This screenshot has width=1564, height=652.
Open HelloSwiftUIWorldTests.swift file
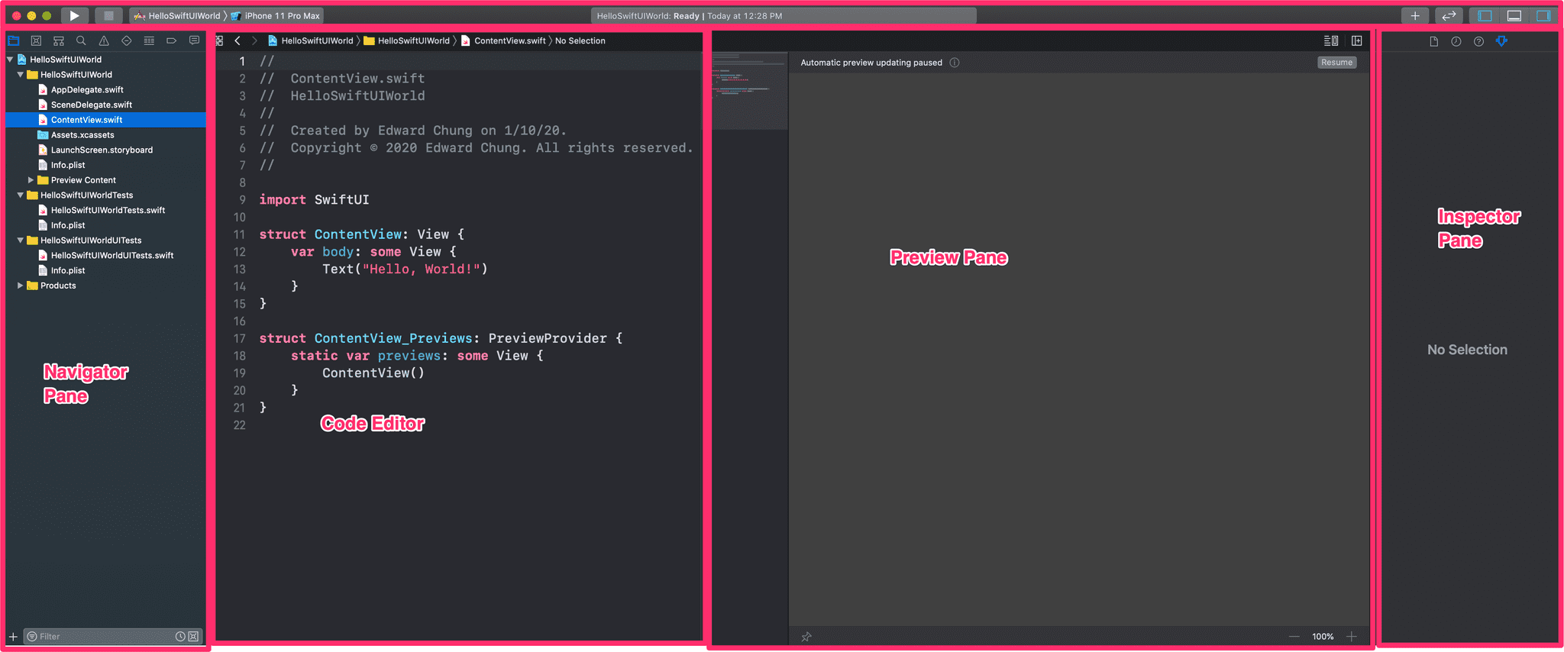coord(108,210)
